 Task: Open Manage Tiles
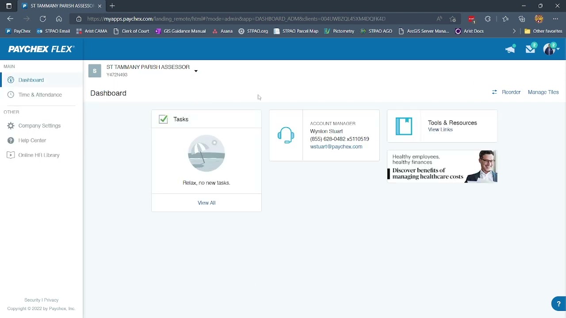pyautogui.click(x=543, y=92)
